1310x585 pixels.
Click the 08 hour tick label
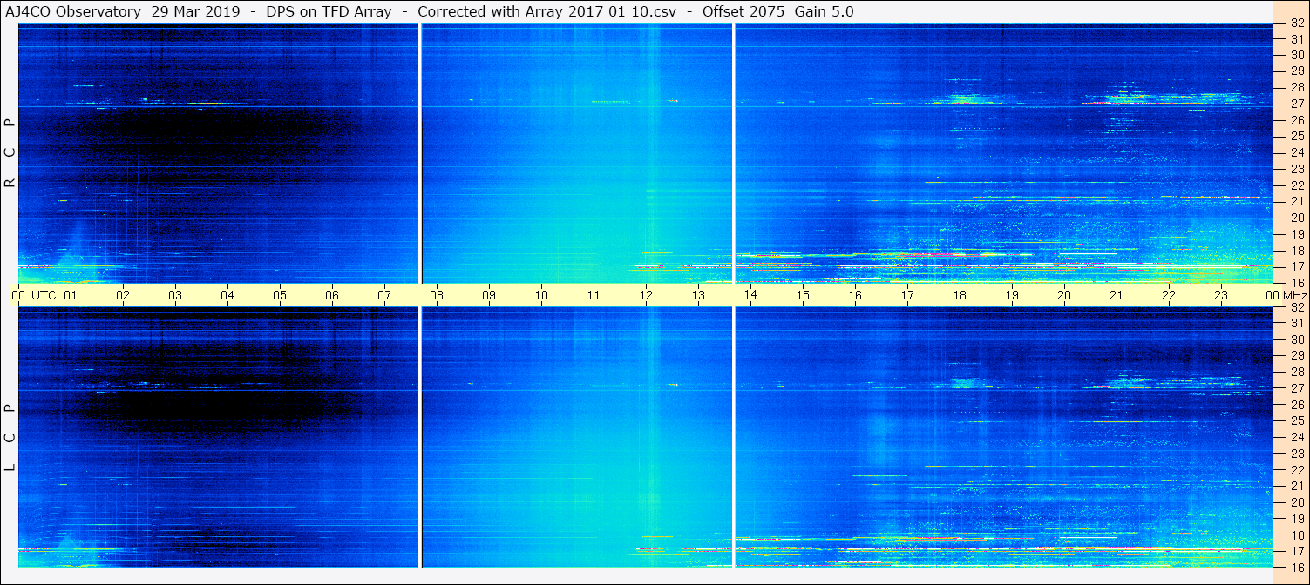[437, 295]
